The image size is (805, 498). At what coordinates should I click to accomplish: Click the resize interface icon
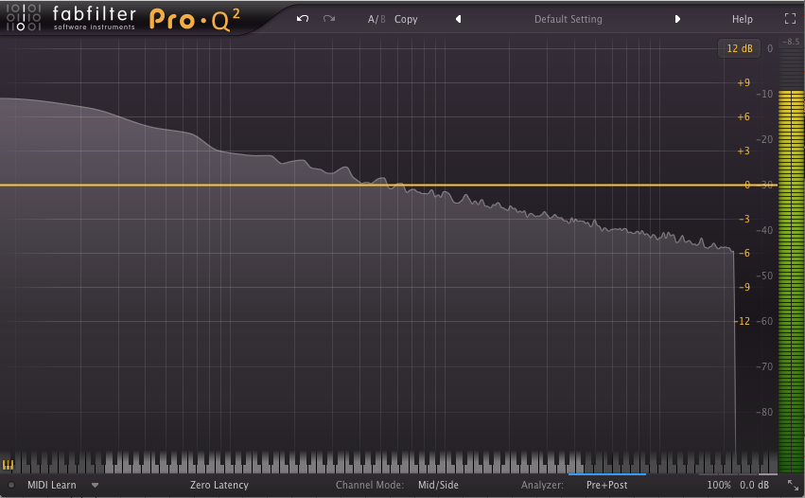click(793, 485)
